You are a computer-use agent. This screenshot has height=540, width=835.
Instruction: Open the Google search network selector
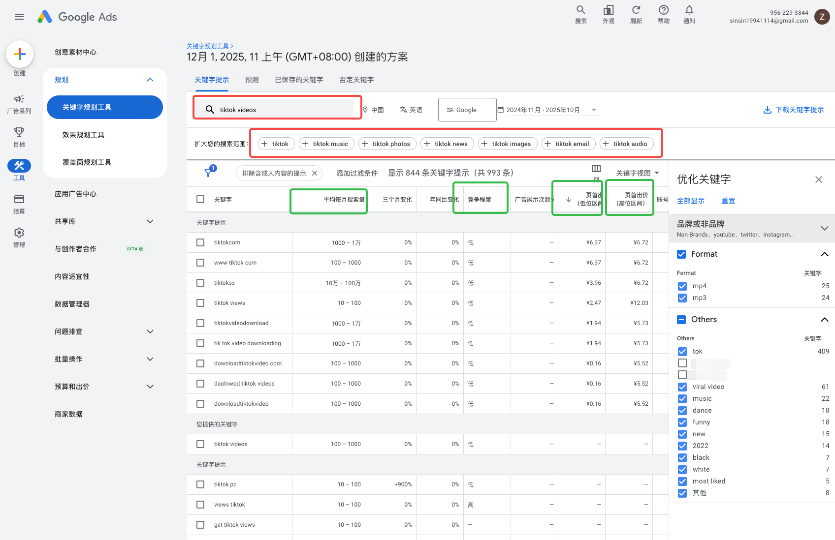click(x=467, y=110)
